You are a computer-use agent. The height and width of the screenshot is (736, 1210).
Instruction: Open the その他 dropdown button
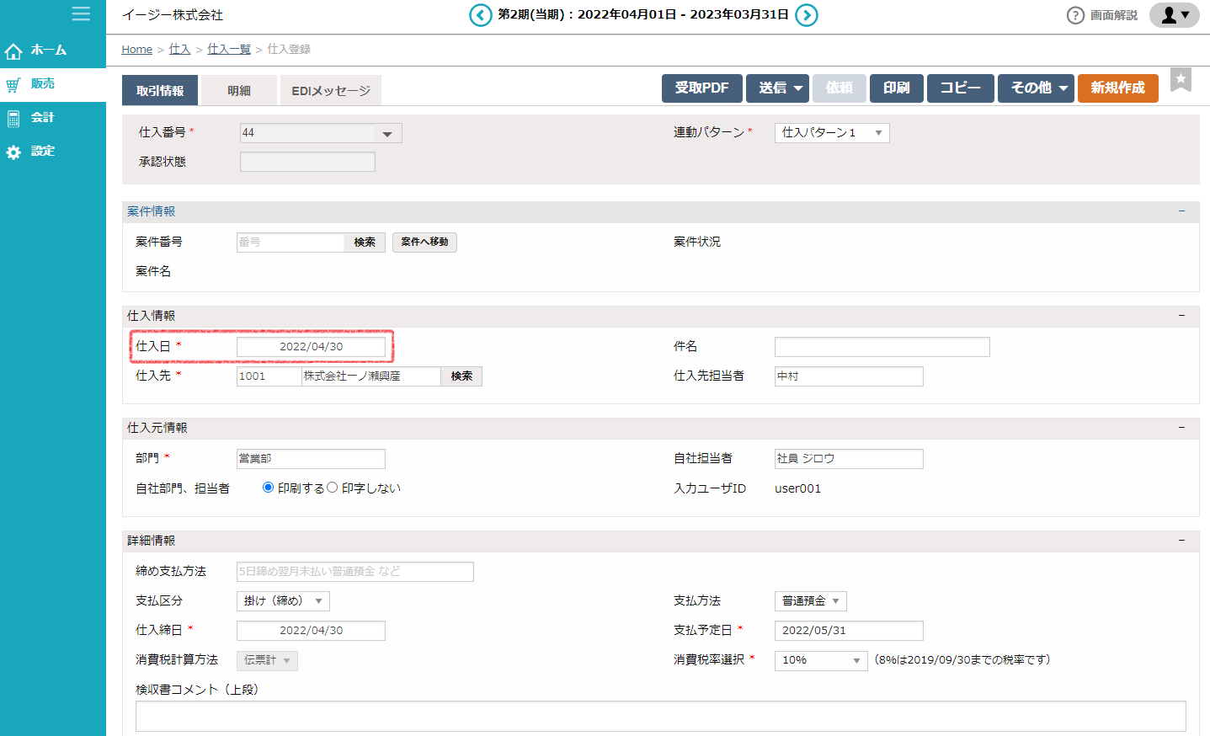pyautogui.click(x=1036, y=88)
